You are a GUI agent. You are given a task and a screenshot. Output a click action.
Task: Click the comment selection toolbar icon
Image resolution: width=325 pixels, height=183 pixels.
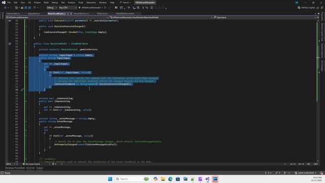click(143, 8)
